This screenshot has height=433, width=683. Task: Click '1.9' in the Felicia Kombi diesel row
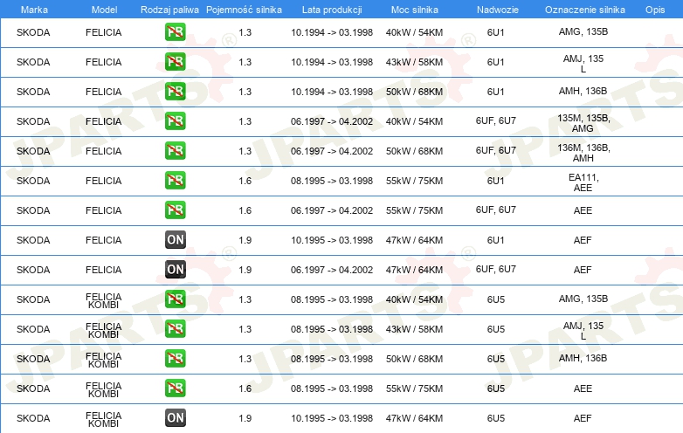click(x=245, y=418)
